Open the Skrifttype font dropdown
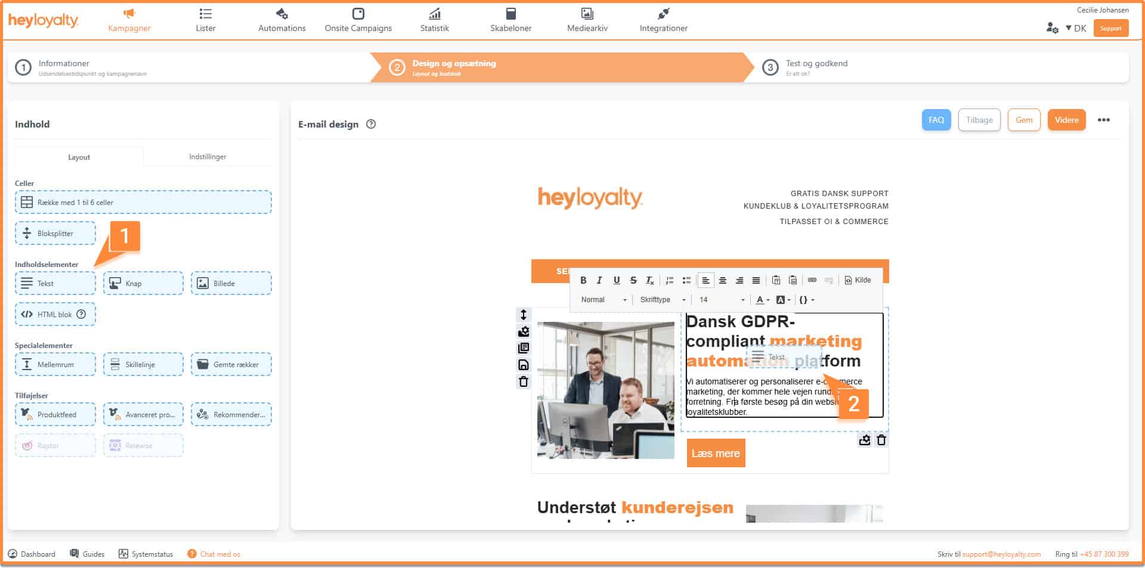 point(662,300)
